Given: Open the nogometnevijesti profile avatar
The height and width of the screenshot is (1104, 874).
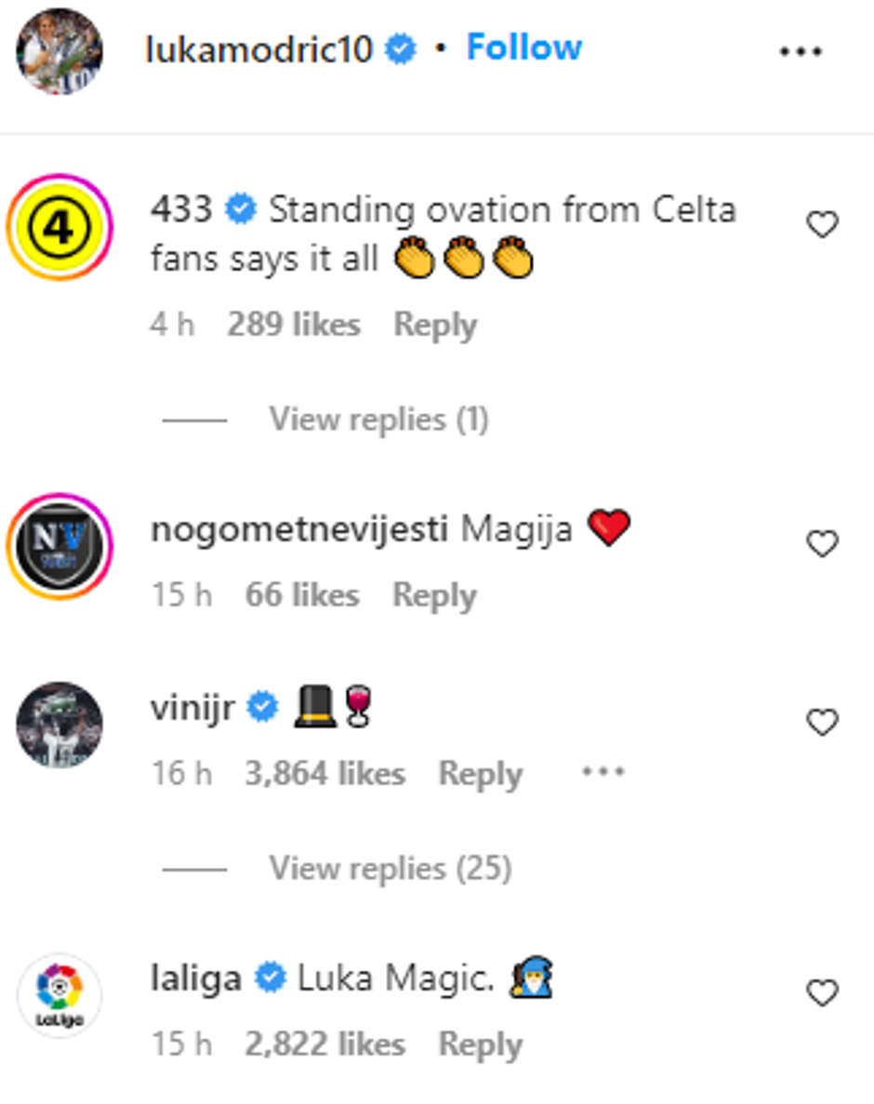Looking at the screenshot, I should 60,546.
